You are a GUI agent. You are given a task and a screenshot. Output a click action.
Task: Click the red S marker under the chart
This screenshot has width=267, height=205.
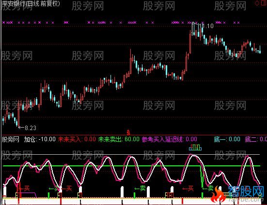[128, 132]
